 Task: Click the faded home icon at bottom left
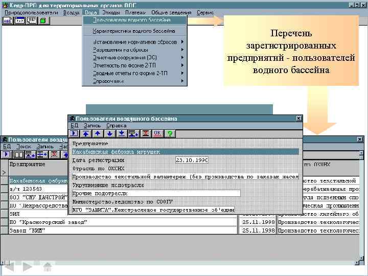coord(48,267)
